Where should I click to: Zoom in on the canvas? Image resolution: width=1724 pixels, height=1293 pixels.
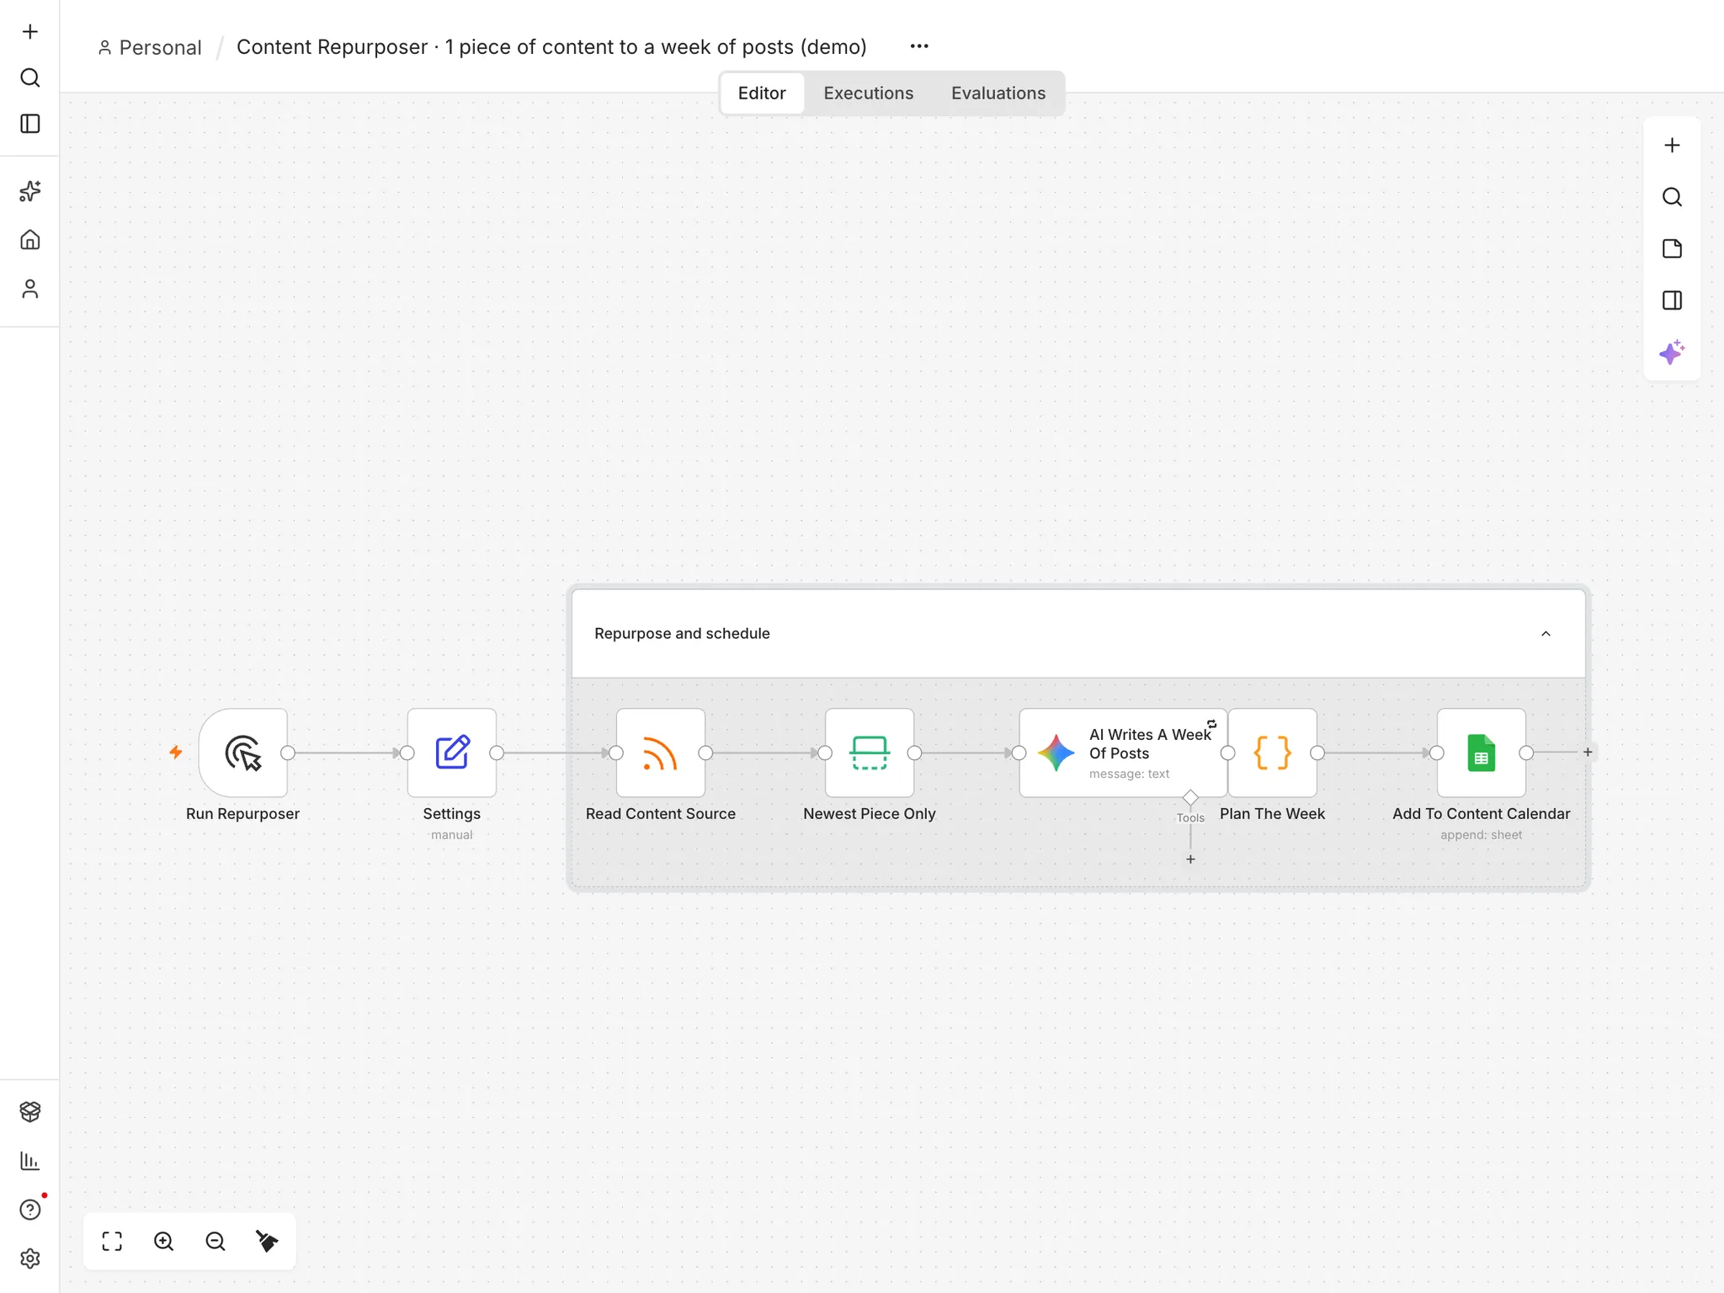coord(163,1241)
